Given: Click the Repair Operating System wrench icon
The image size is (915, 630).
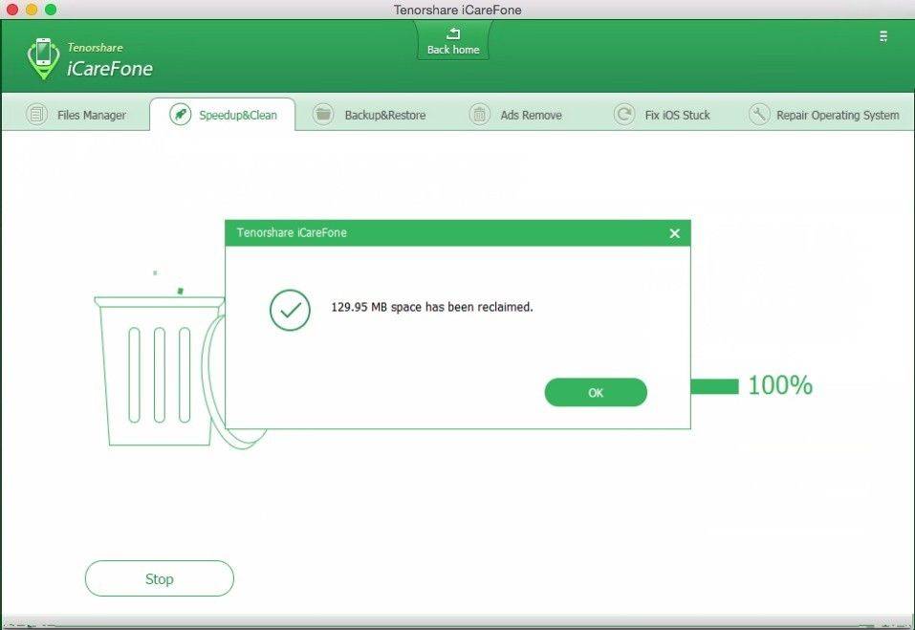Looking at the screenshot, I should [x=759, y=114].
